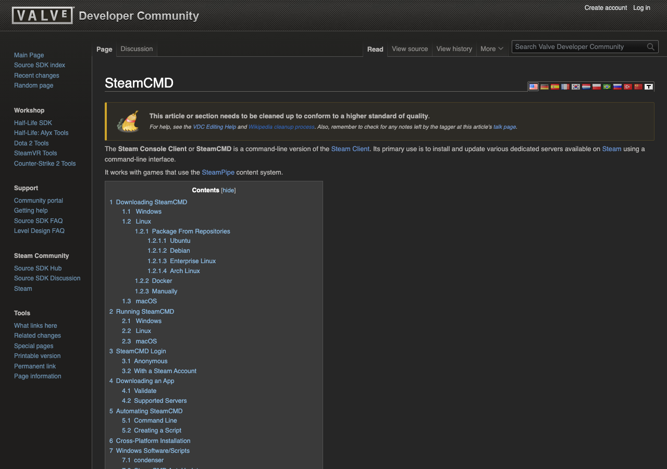Open Wikipedia cleanup process link
The image size is (667, 469).
(281, 127)
